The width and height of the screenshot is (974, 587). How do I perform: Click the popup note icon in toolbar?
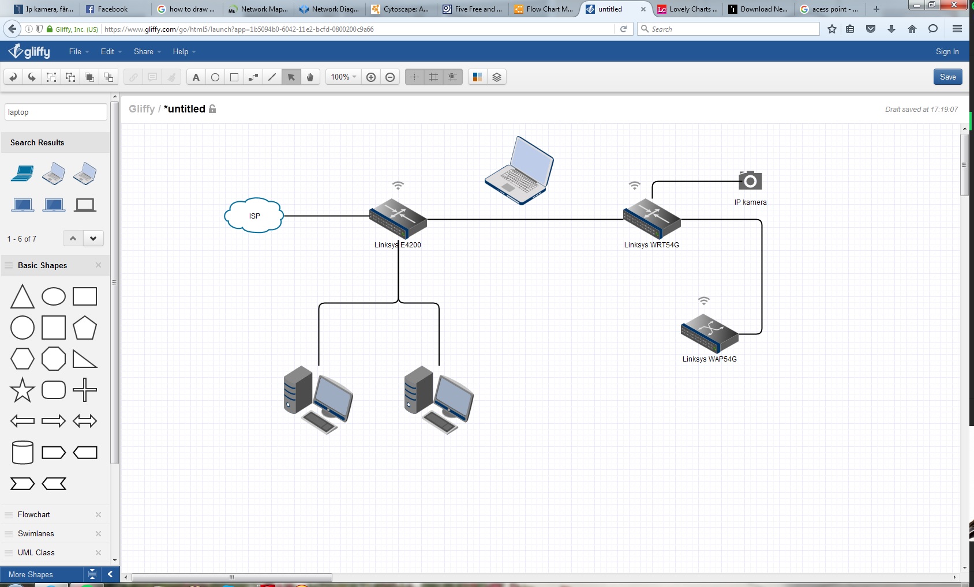tap(152, 77)
